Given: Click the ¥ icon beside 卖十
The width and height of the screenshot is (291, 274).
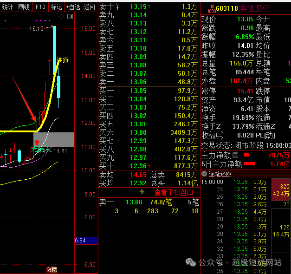Looking at the screenshot, I should [117, 7].
